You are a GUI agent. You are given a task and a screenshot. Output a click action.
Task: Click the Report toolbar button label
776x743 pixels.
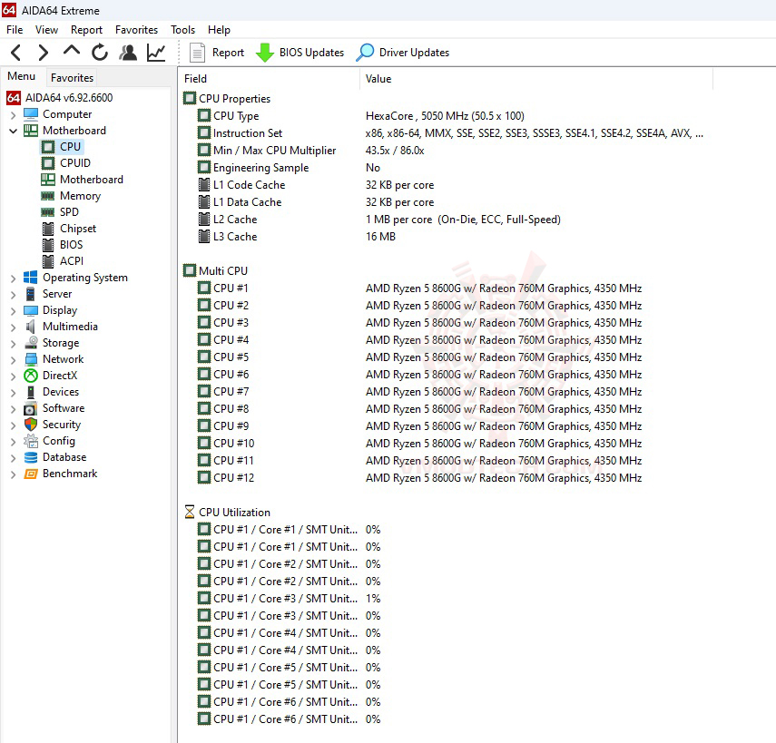click(x=228, y=53)
